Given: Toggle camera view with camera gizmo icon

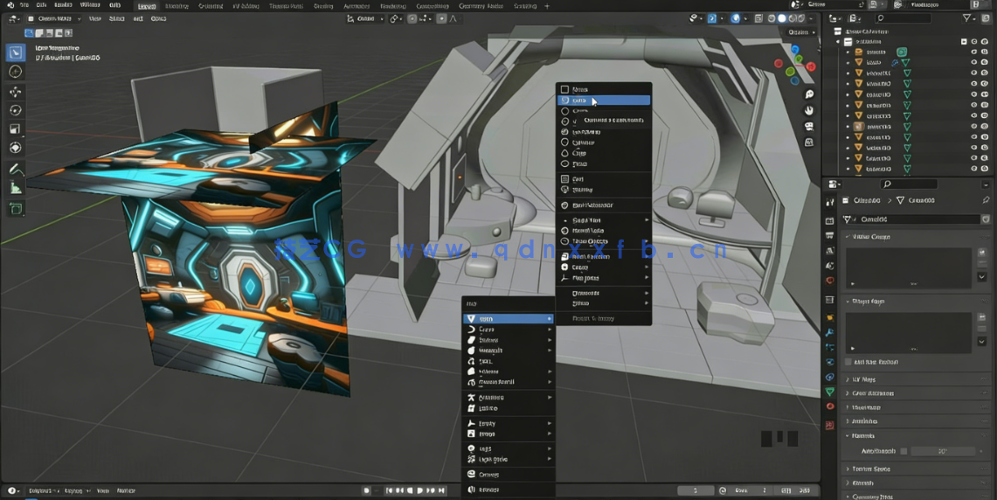Looking at the screenshot, I should click(809, 126).
